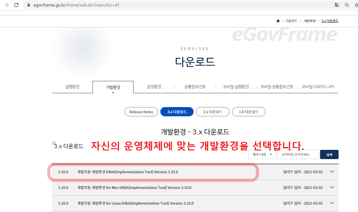This screenshot has height=212, width=358.
Task: Open the 제목+내용 search type dropdown
Action: (262, 155)
